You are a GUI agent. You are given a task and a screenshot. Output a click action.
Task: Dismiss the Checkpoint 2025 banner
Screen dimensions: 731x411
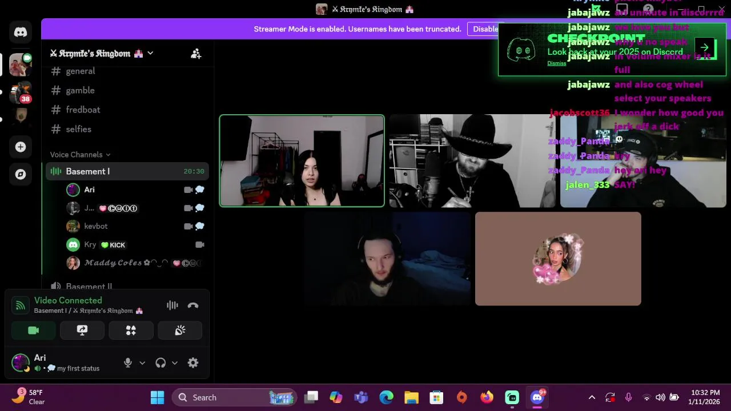coord(557,63)
